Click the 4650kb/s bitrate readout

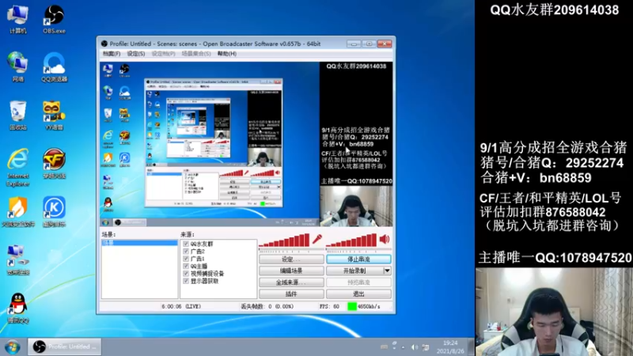pyautogui.click(x=369, y=306)
